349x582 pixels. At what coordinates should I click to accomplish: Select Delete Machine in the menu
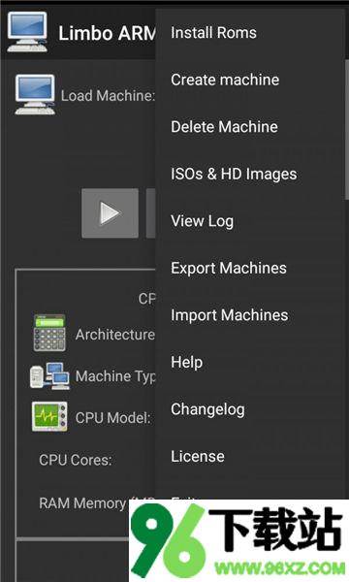pyautogui.click(x=250, y=126)
